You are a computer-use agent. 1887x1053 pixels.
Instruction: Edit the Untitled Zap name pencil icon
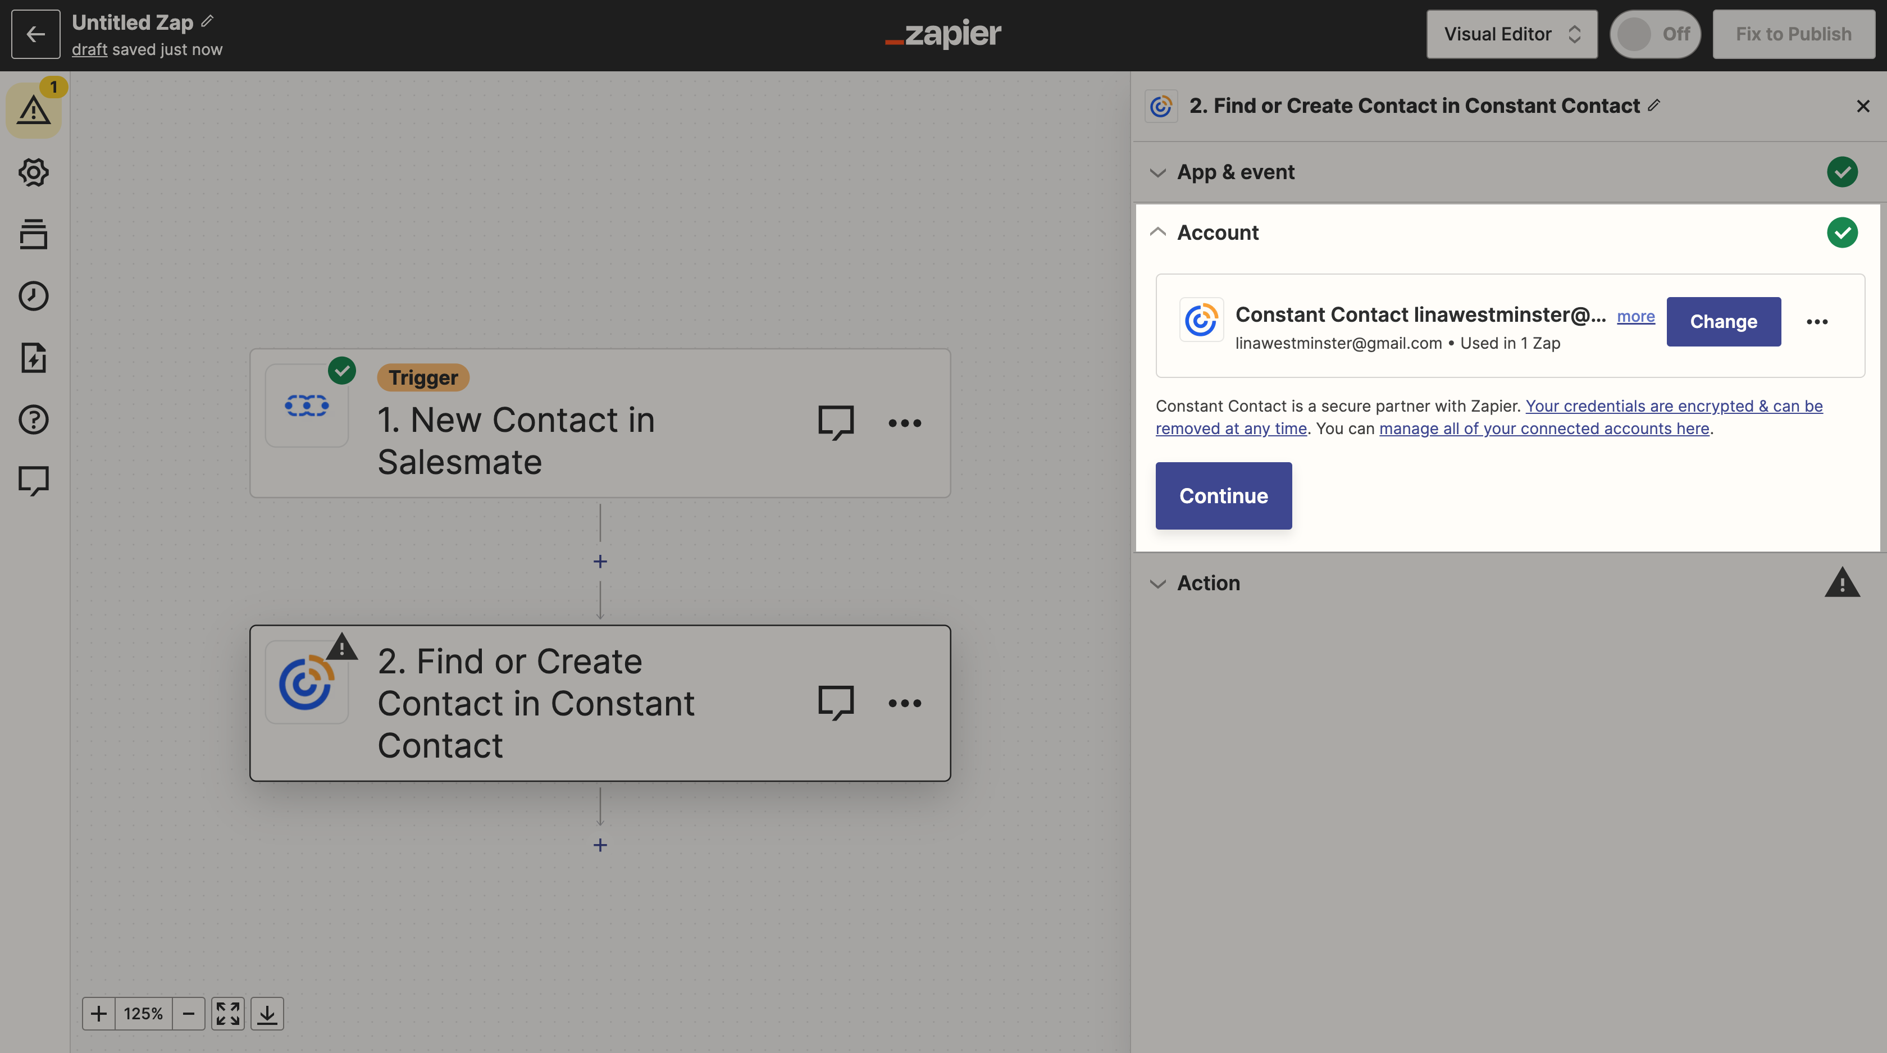tap(207, 21)
